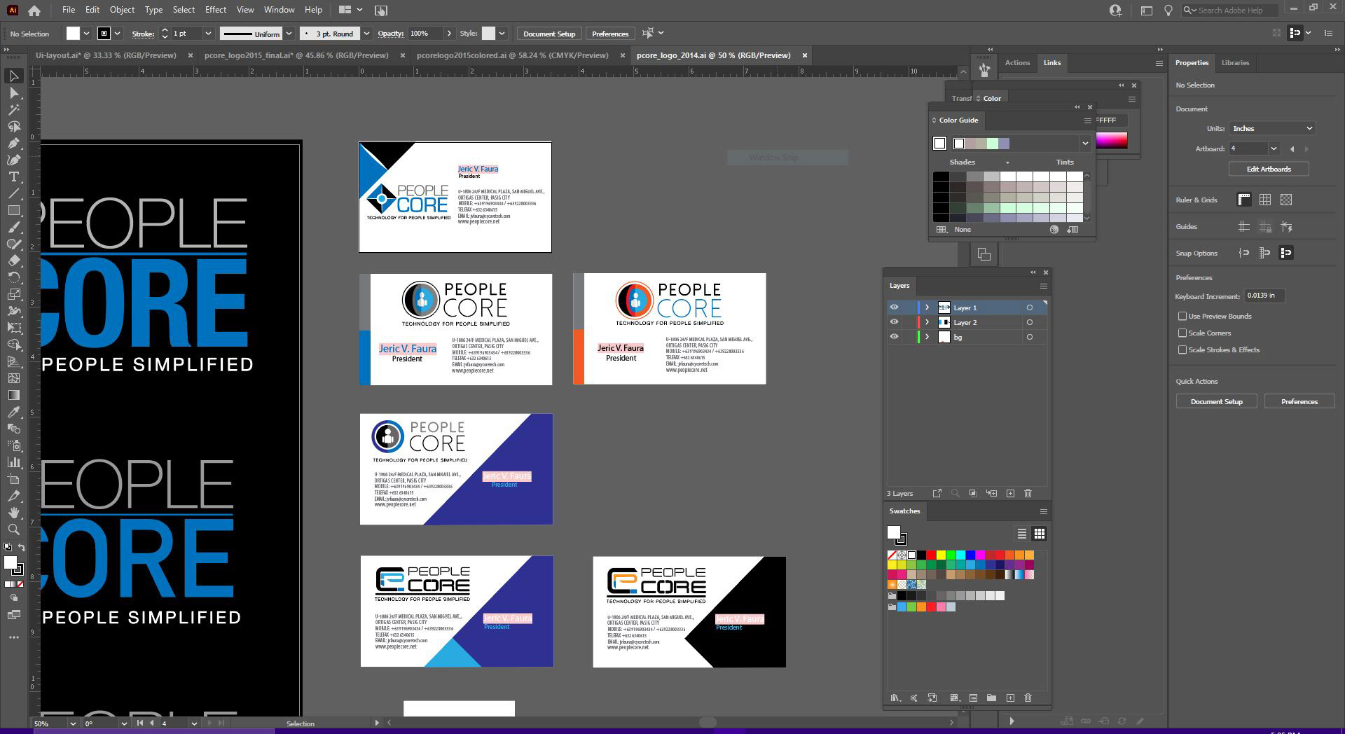1345x734 pixels.
Task: Show grid icon in Properties
Action: 1265,200
